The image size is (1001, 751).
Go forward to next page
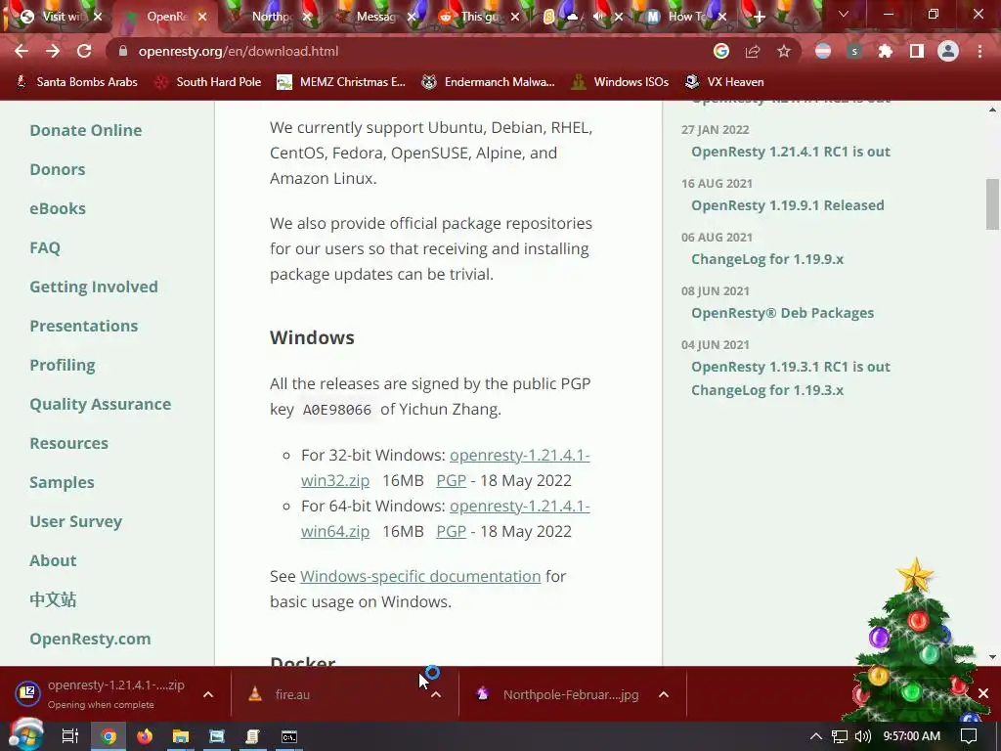tap(53, 51)
